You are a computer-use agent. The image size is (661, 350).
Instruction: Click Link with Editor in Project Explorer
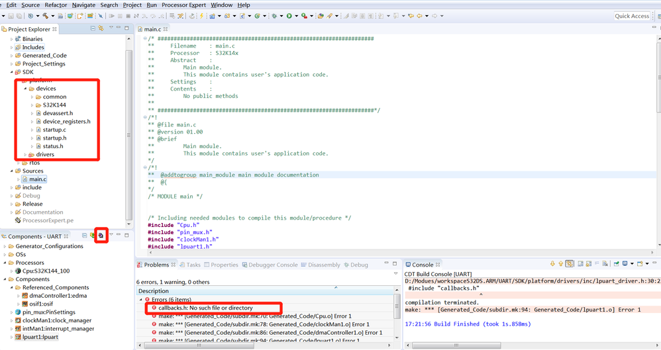101,28
